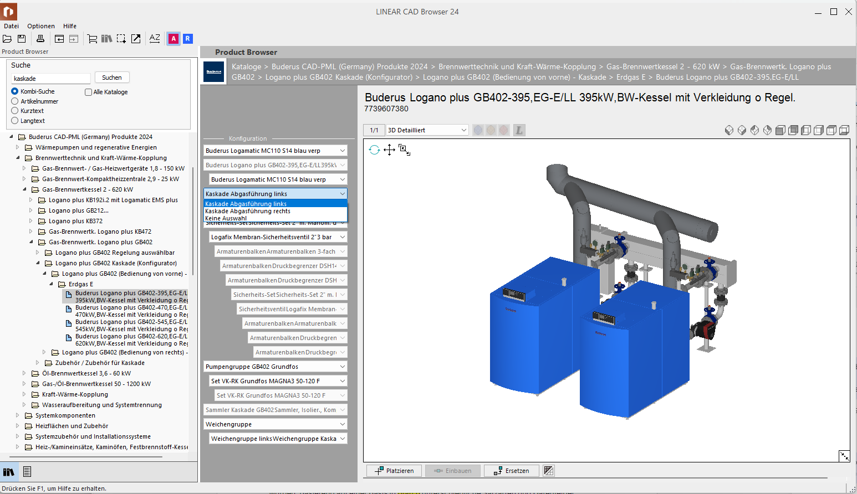Click the search text field containing 'kaskade'
Viewport: 857px width, 494px height.
(50, 79)
